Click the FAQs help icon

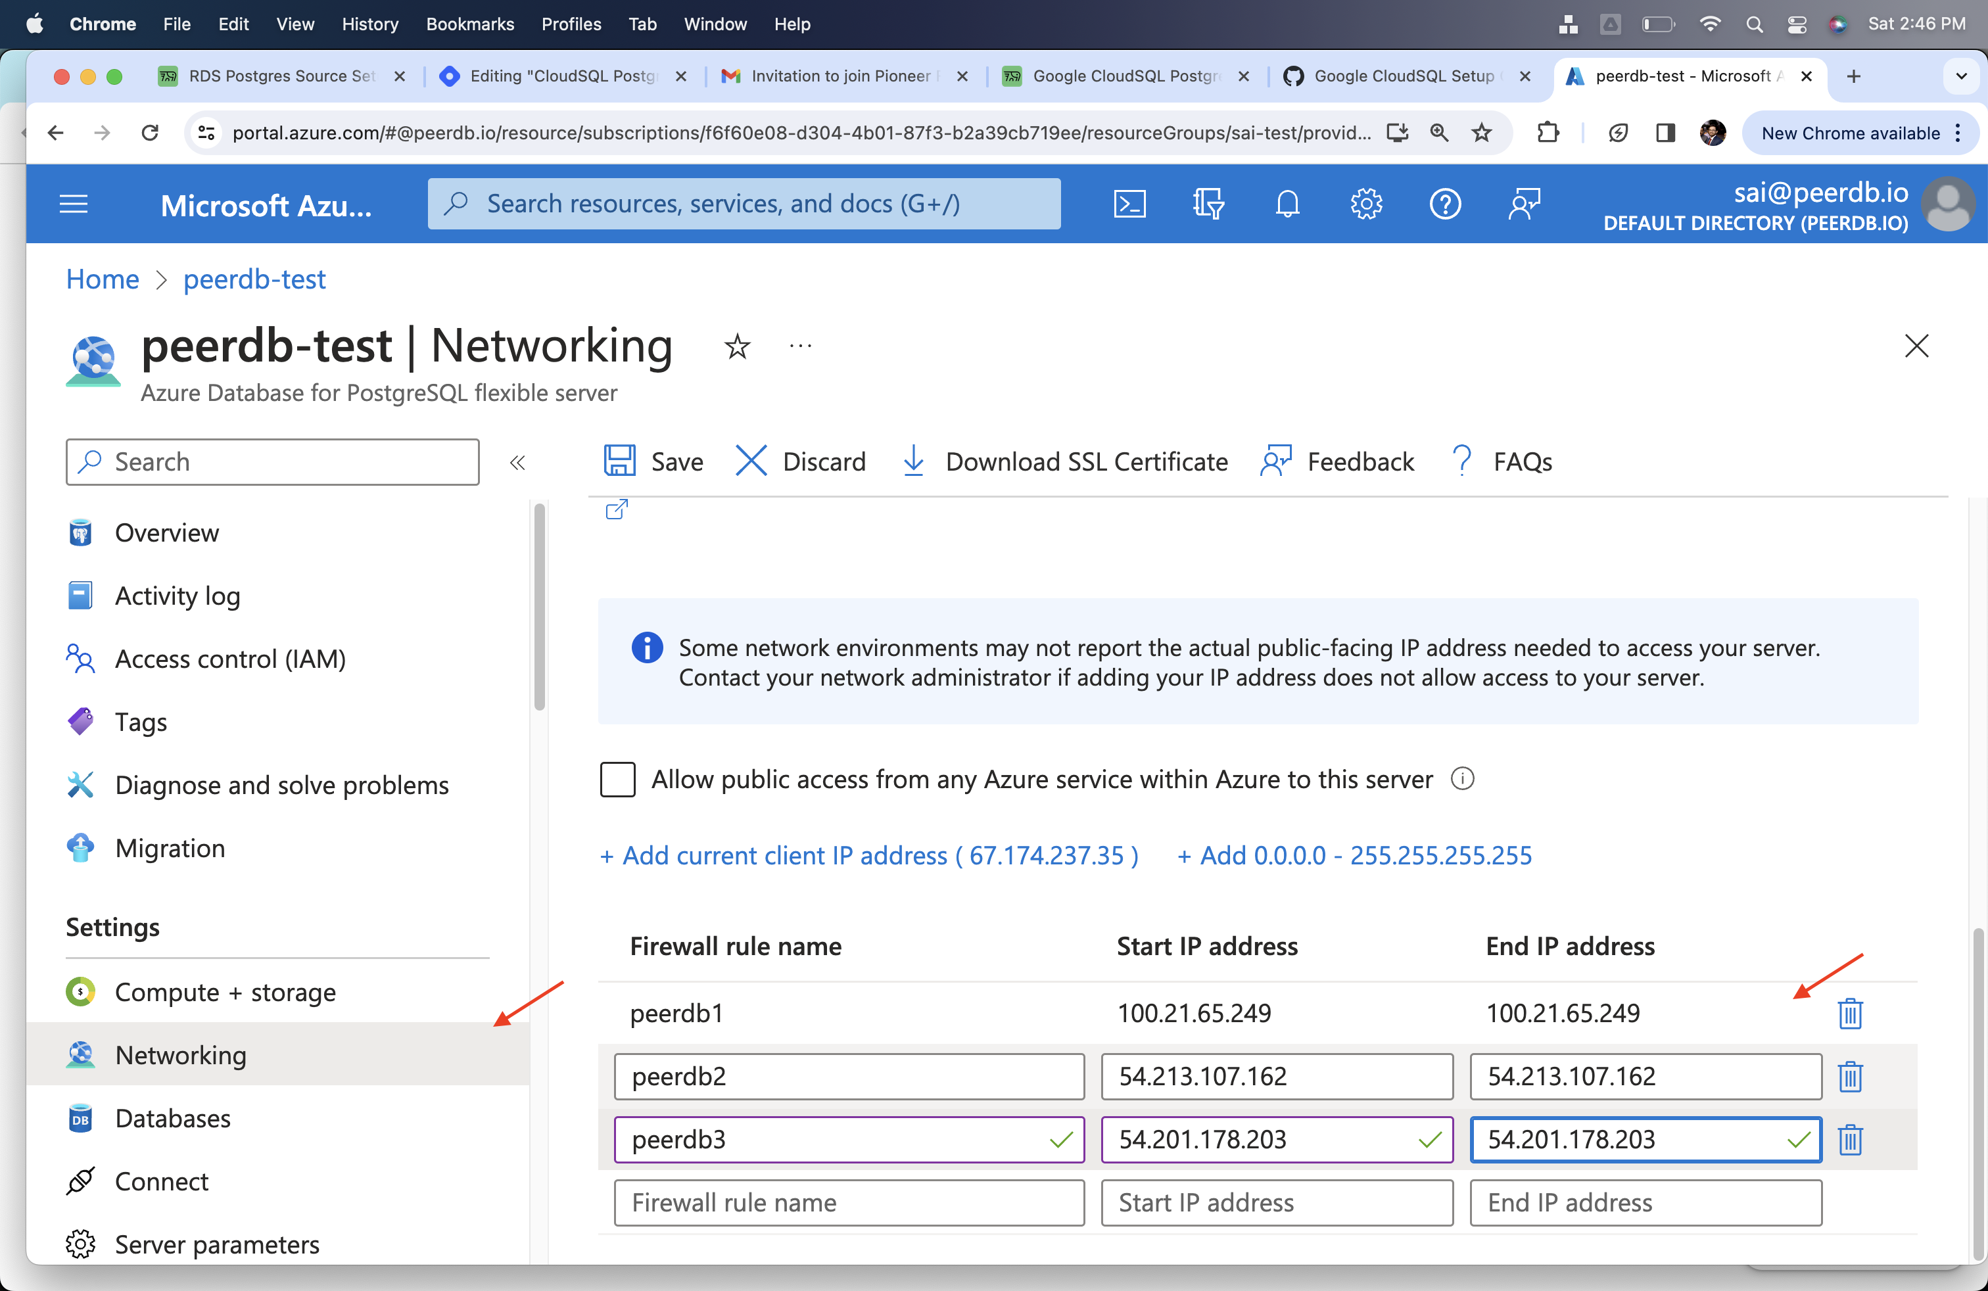coord(1462,461)
